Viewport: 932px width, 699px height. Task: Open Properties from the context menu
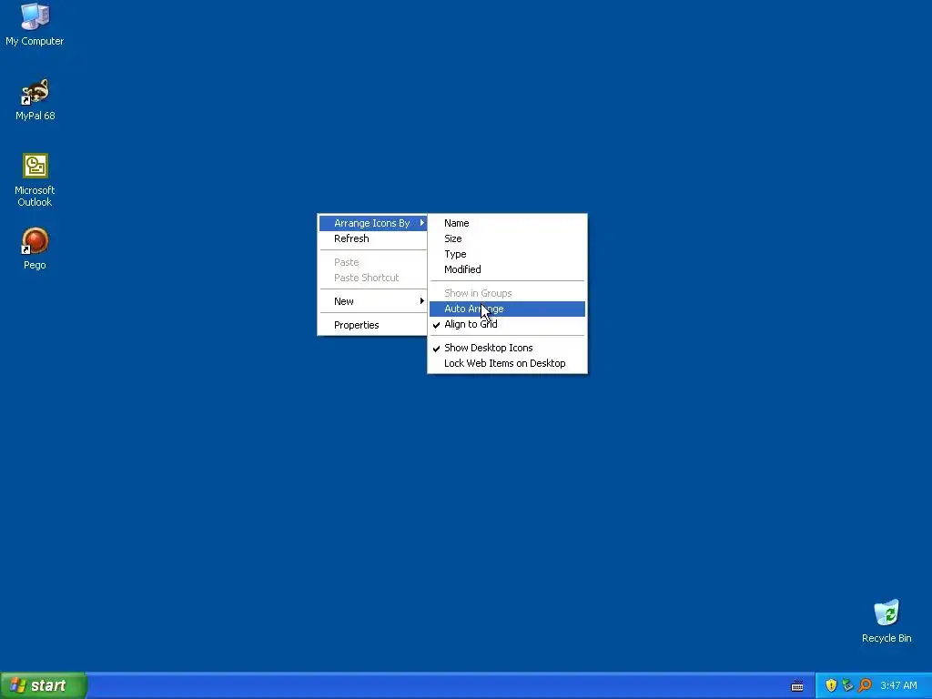(x=372, y=325)
